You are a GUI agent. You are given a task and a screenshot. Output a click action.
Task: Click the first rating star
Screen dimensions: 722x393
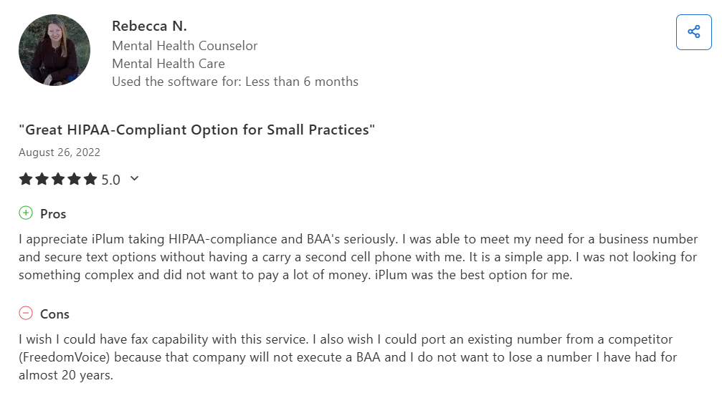[26, 179]
